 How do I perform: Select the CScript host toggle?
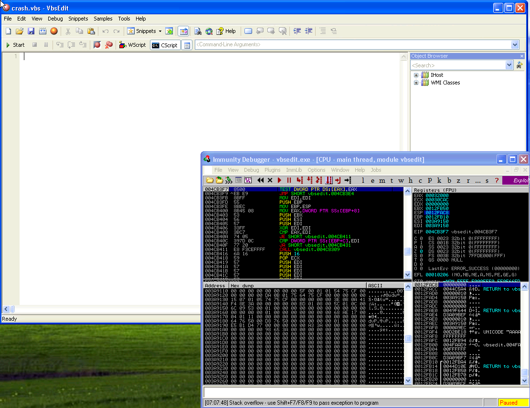pyautogui.click(x=165, y=45)
